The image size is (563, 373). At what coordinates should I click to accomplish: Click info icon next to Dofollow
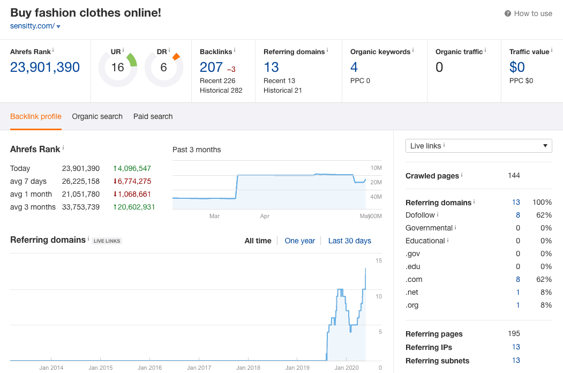[x=438, y=214]
